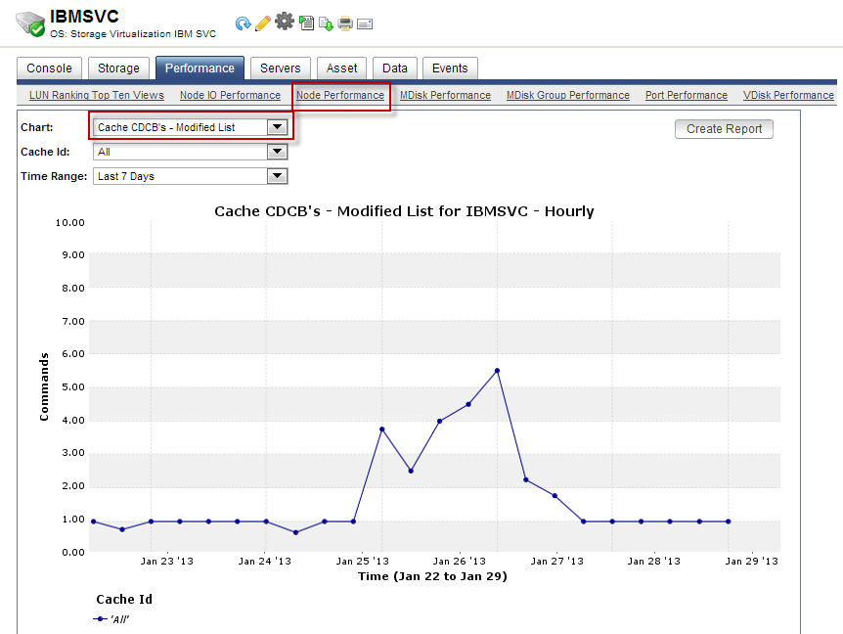Click the printer icon

click(x=345, y=23)
